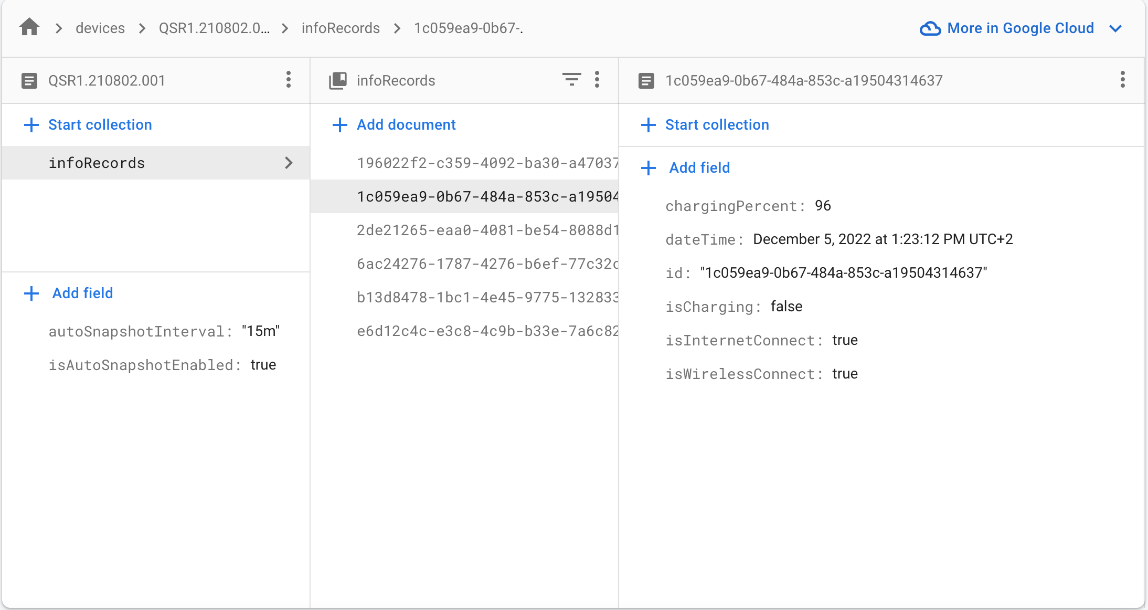This screenshot has height=610, width=1148.
Task: Click Start collection in the left panel
Action: (100, 124)
